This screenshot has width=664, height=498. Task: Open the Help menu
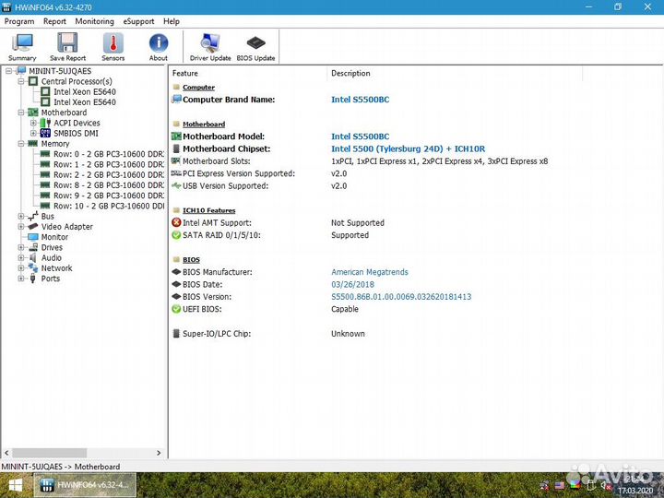(x=172, y=21)
